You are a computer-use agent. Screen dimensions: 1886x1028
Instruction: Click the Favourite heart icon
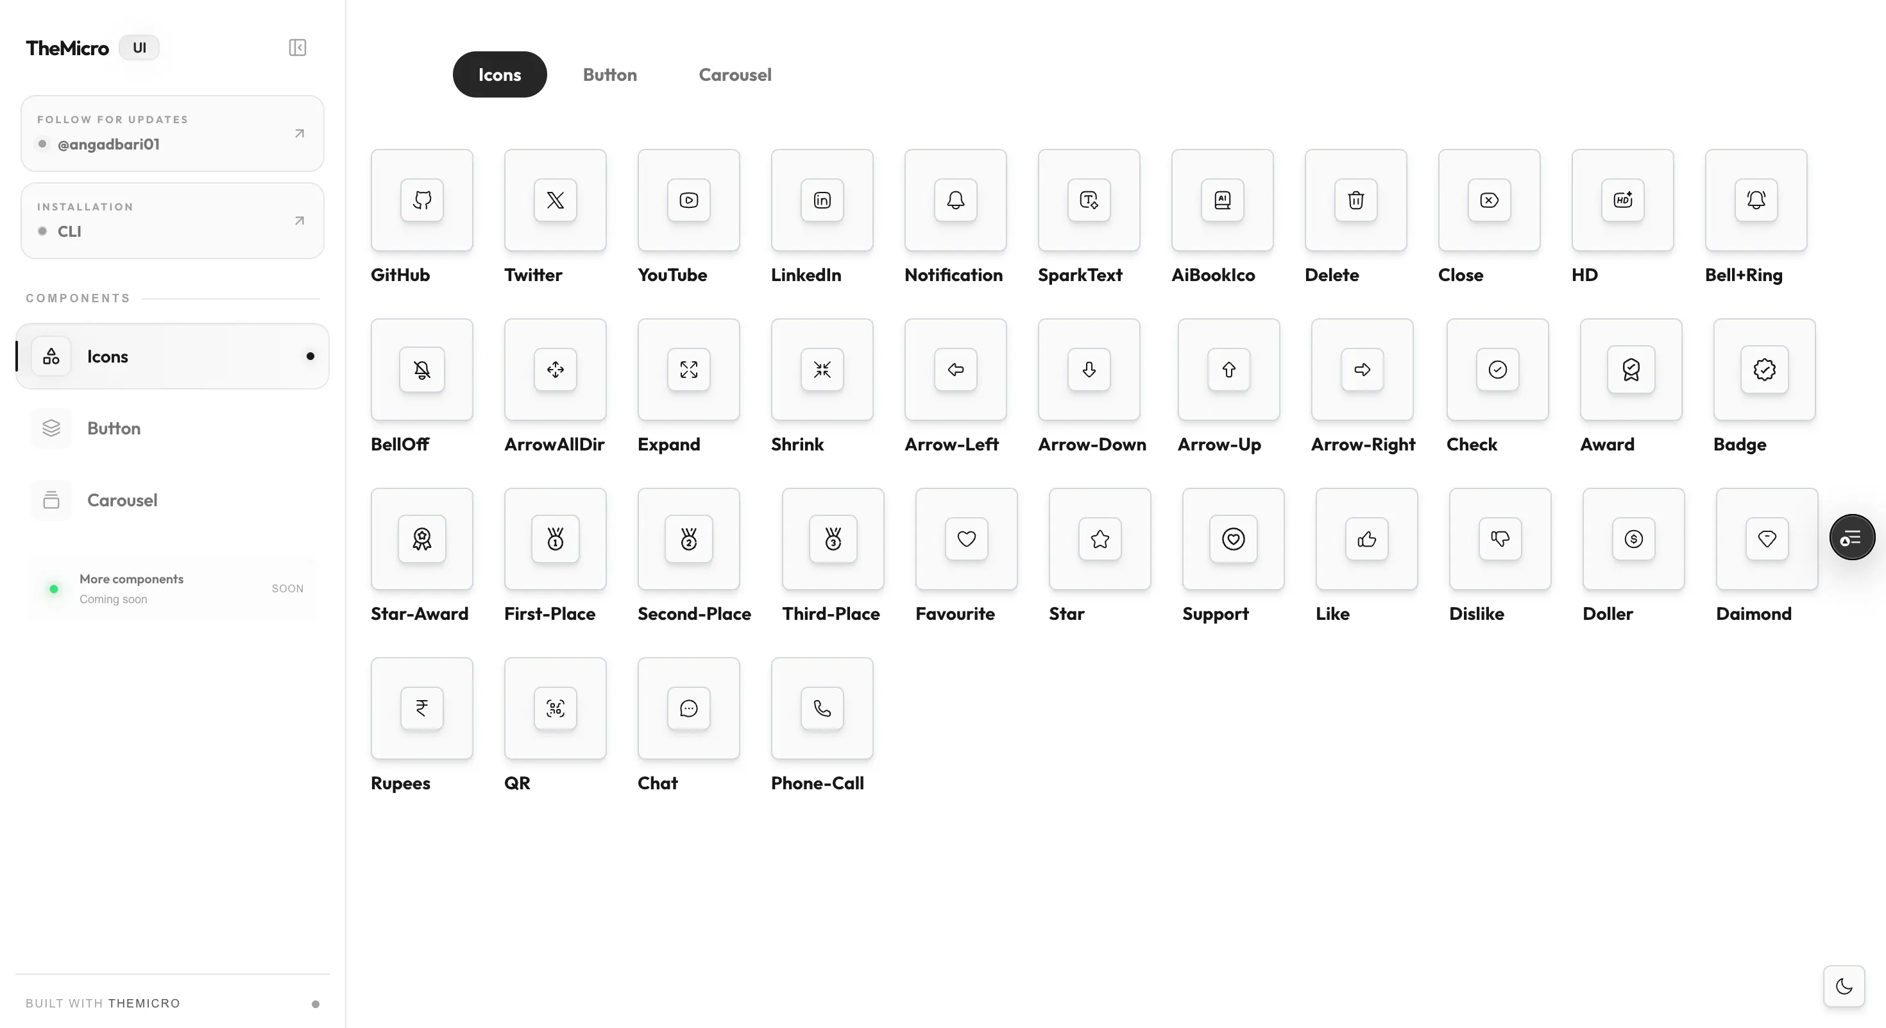[967, 539]
